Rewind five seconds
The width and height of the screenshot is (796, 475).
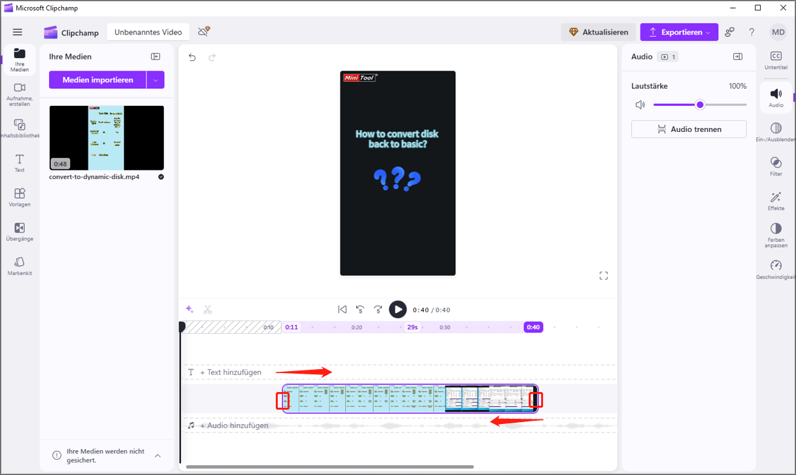360,310
